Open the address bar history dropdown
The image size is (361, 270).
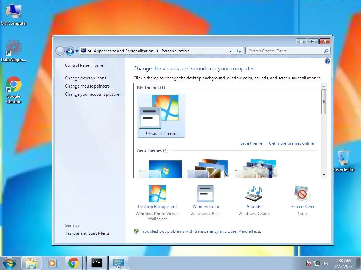[231, 51]
